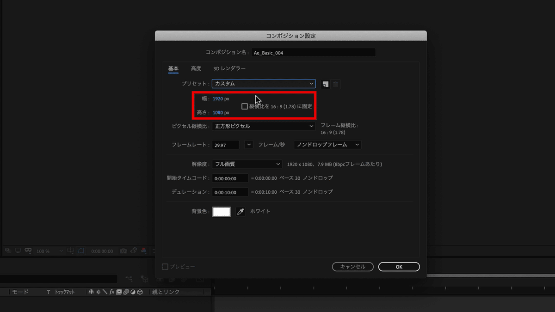Click the quality diagonal-line switch in timeline header
This screenshot has height=312, width=555.
click(105, 292)
